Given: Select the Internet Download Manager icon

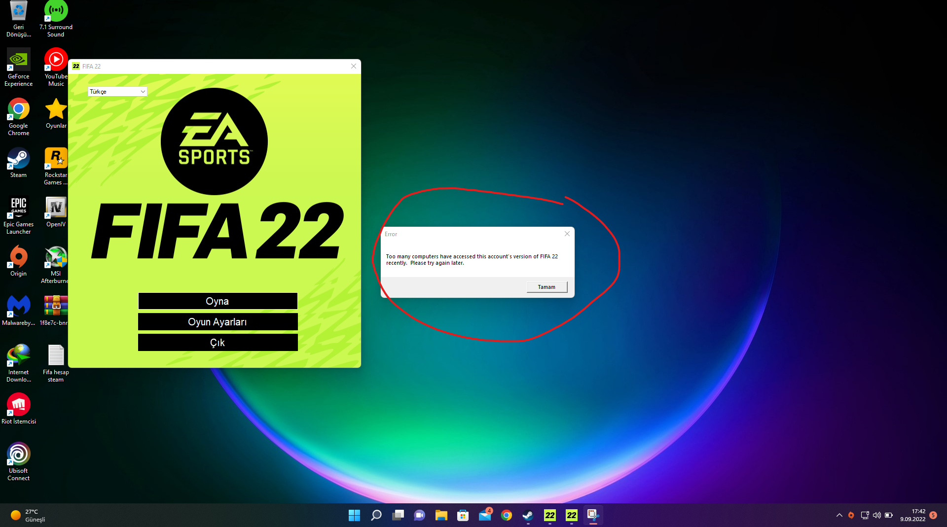Looking at the screenshot, I should click(x=19, y=363).
